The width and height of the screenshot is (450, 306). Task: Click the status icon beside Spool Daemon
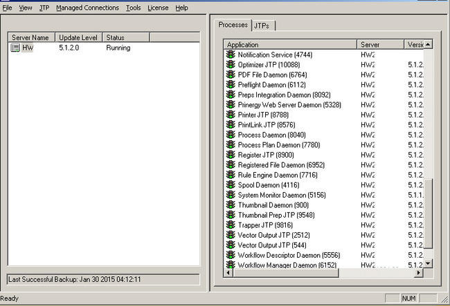click(231, 185)
